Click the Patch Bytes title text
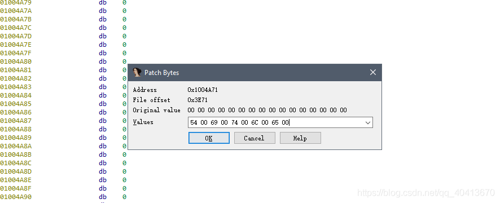Image resolution: width=500 pixels, height=203 pixels. click(x=161, y=73)
